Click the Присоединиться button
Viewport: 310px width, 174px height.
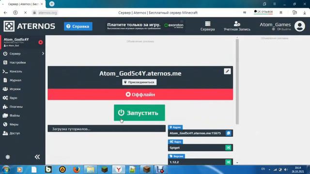pyautogui.click(x=139, y=82)
